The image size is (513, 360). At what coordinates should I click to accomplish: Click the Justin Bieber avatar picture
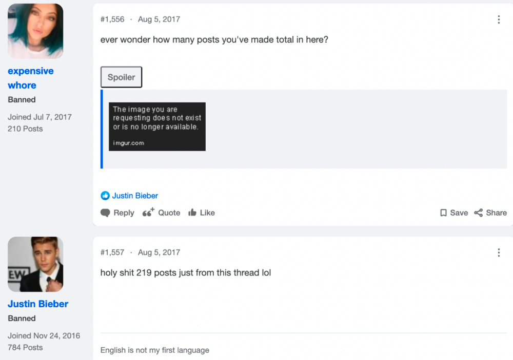pyautogui.click(x=35, y=264)
